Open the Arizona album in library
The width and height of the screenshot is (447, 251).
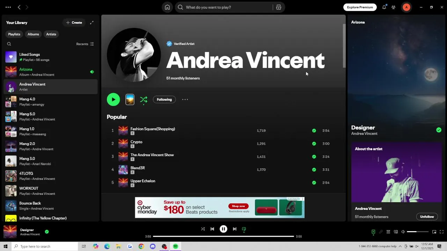click(50, 72)
